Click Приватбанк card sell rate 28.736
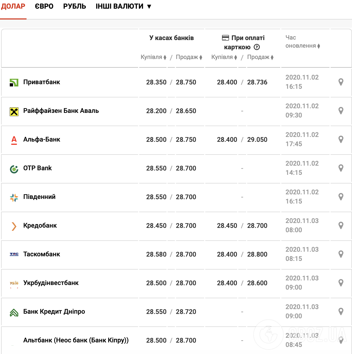 point(257,82)
